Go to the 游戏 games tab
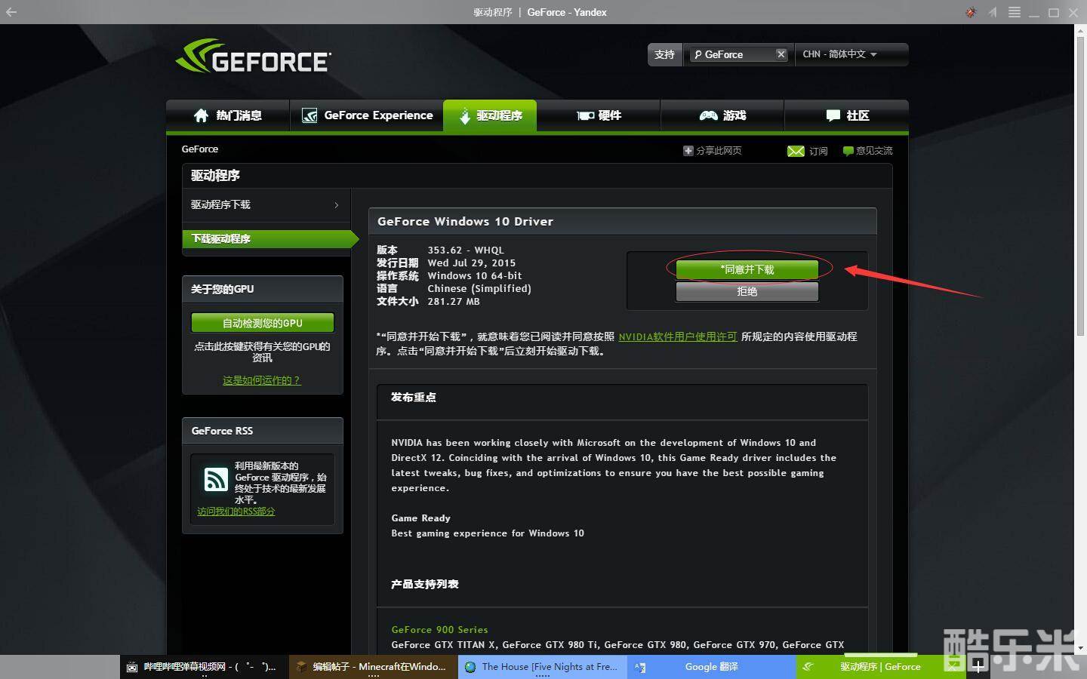Image resolution: width=1087 pixels, height=679 pixels. (722, 115)
